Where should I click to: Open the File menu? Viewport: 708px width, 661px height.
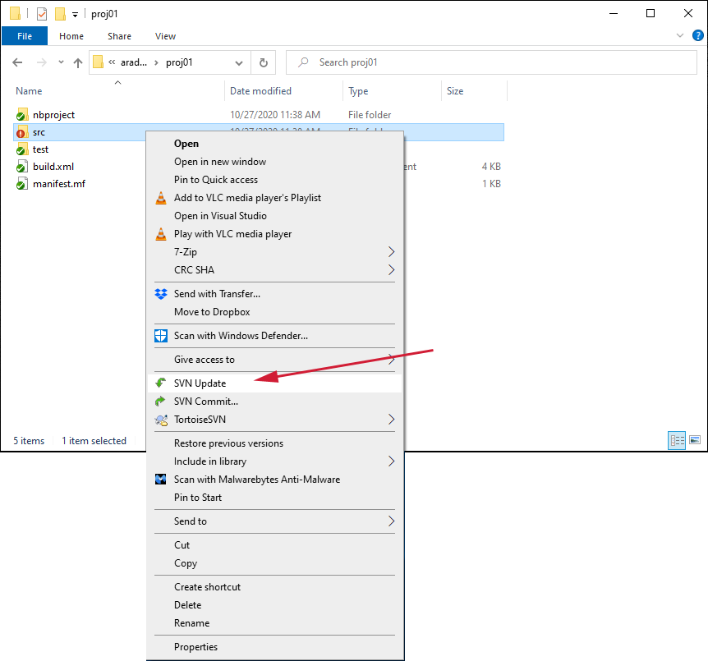tap(25, 36)
